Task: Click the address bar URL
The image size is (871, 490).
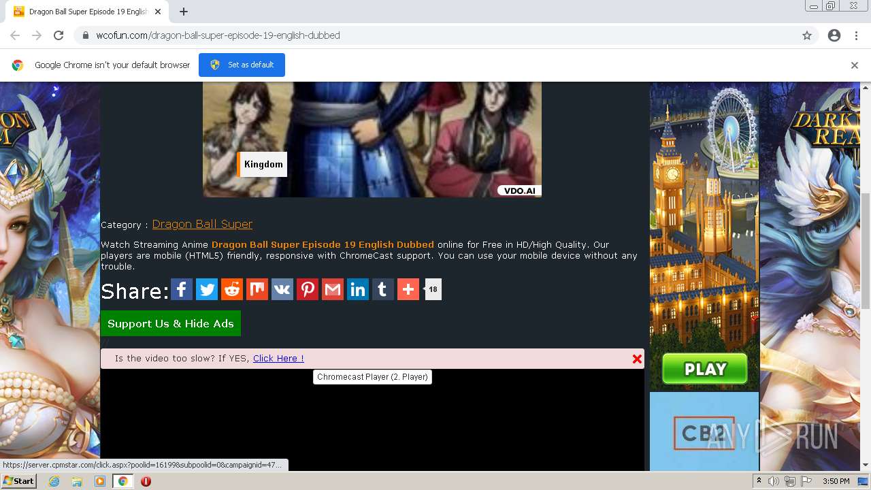Action: [x=218, y=35]
